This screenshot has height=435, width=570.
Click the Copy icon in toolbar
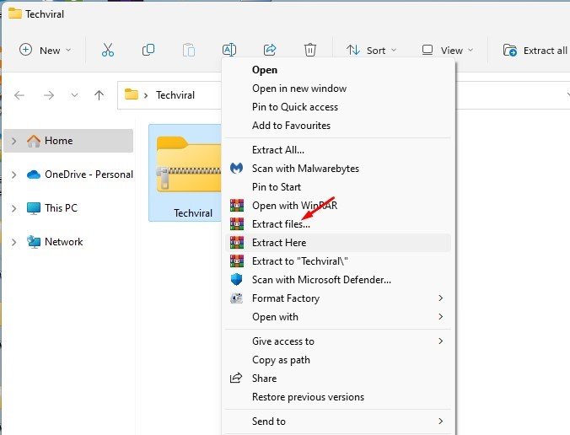[x=148, y=50]
